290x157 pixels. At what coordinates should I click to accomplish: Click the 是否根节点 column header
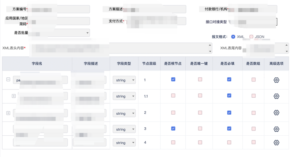pyautogui.click(x=173, y=64)
